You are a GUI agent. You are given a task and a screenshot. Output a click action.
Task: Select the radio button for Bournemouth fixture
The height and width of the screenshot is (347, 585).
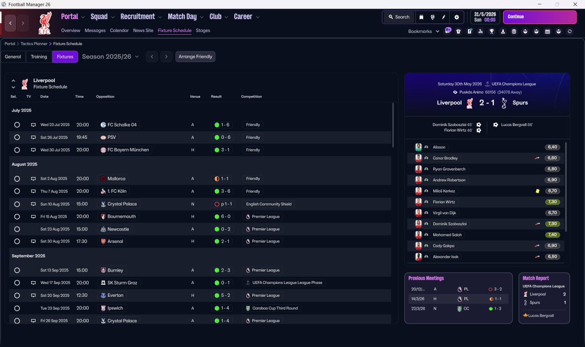coord(17,216)
